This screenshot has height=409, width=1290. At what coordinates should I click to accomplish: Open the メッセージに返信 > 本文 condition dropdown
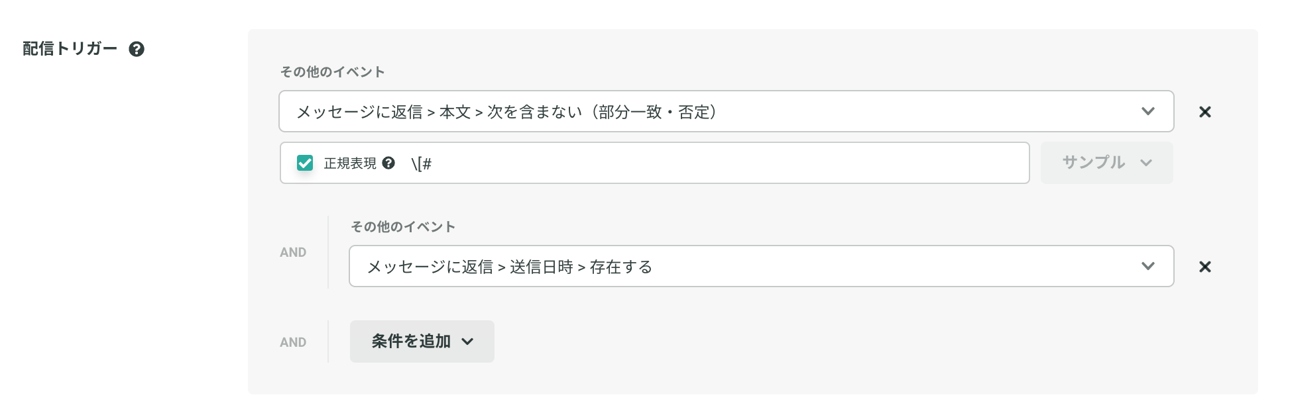[727, 111]
